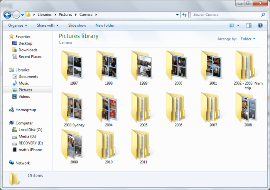Screen dimensions: 270x190
Task: Click the Refresh button beside the address bar
Action: [184, 15]
